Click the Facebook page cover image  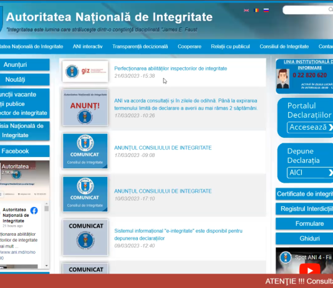[25, 180]
